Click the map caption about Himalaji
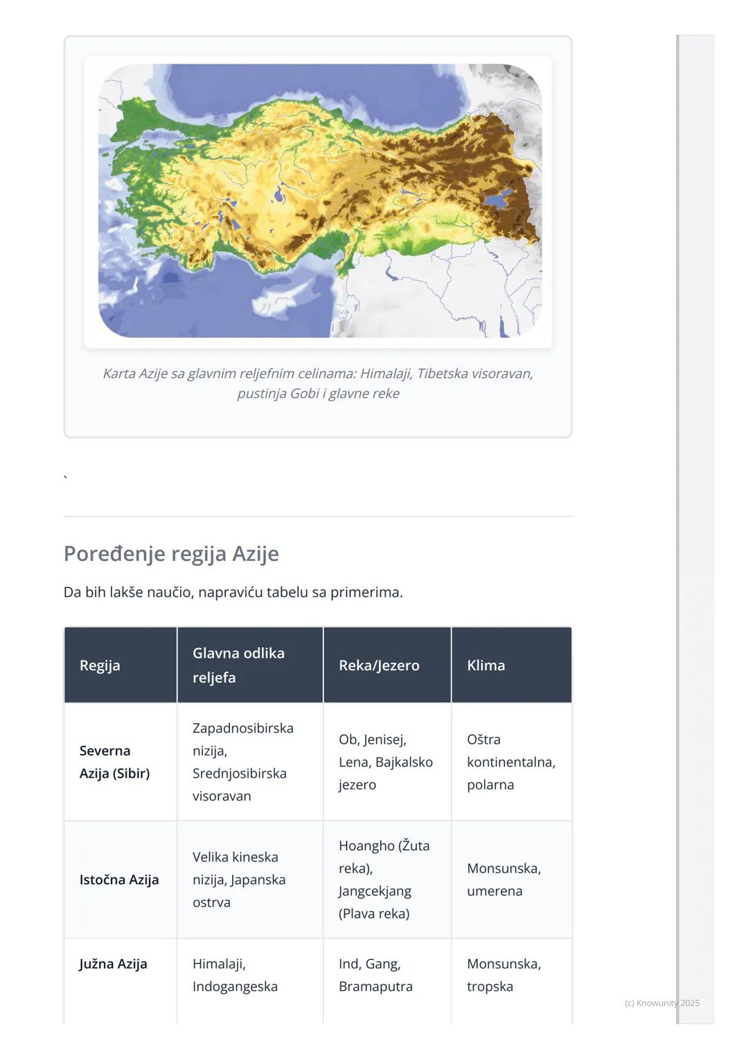Screen dimensions: 748x1058 coord(318,384)
